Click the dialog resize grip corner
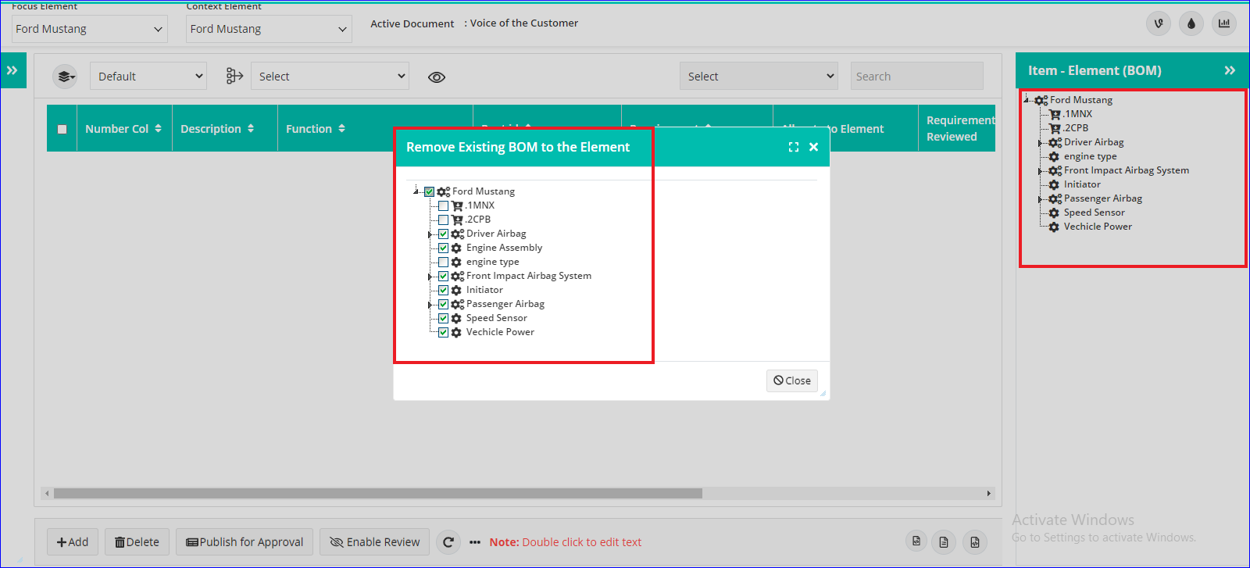The image size is (1250, 568). [823, 393]
